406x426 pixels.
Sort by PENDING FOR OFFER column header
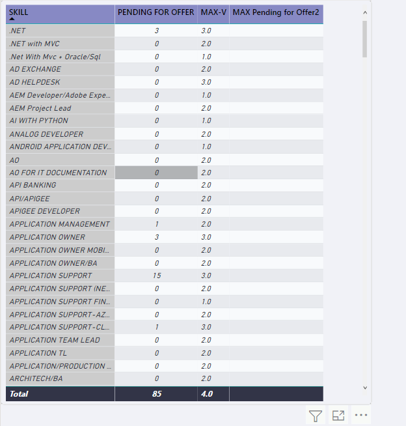pyautogui.click(x=156, y=14)
